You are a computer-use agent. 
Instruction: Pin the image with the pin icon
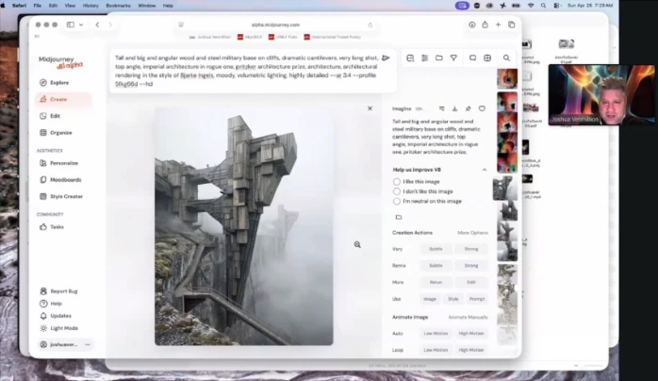point(468,108)
